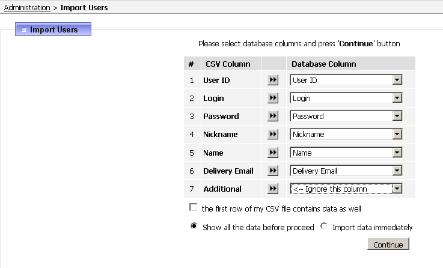Click the arrow icon beside User ID row

(x=273, y=80)
